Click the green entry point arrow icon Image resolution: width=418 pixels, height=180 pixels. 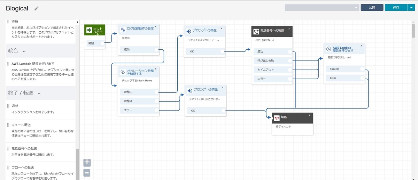pos(89,30)
